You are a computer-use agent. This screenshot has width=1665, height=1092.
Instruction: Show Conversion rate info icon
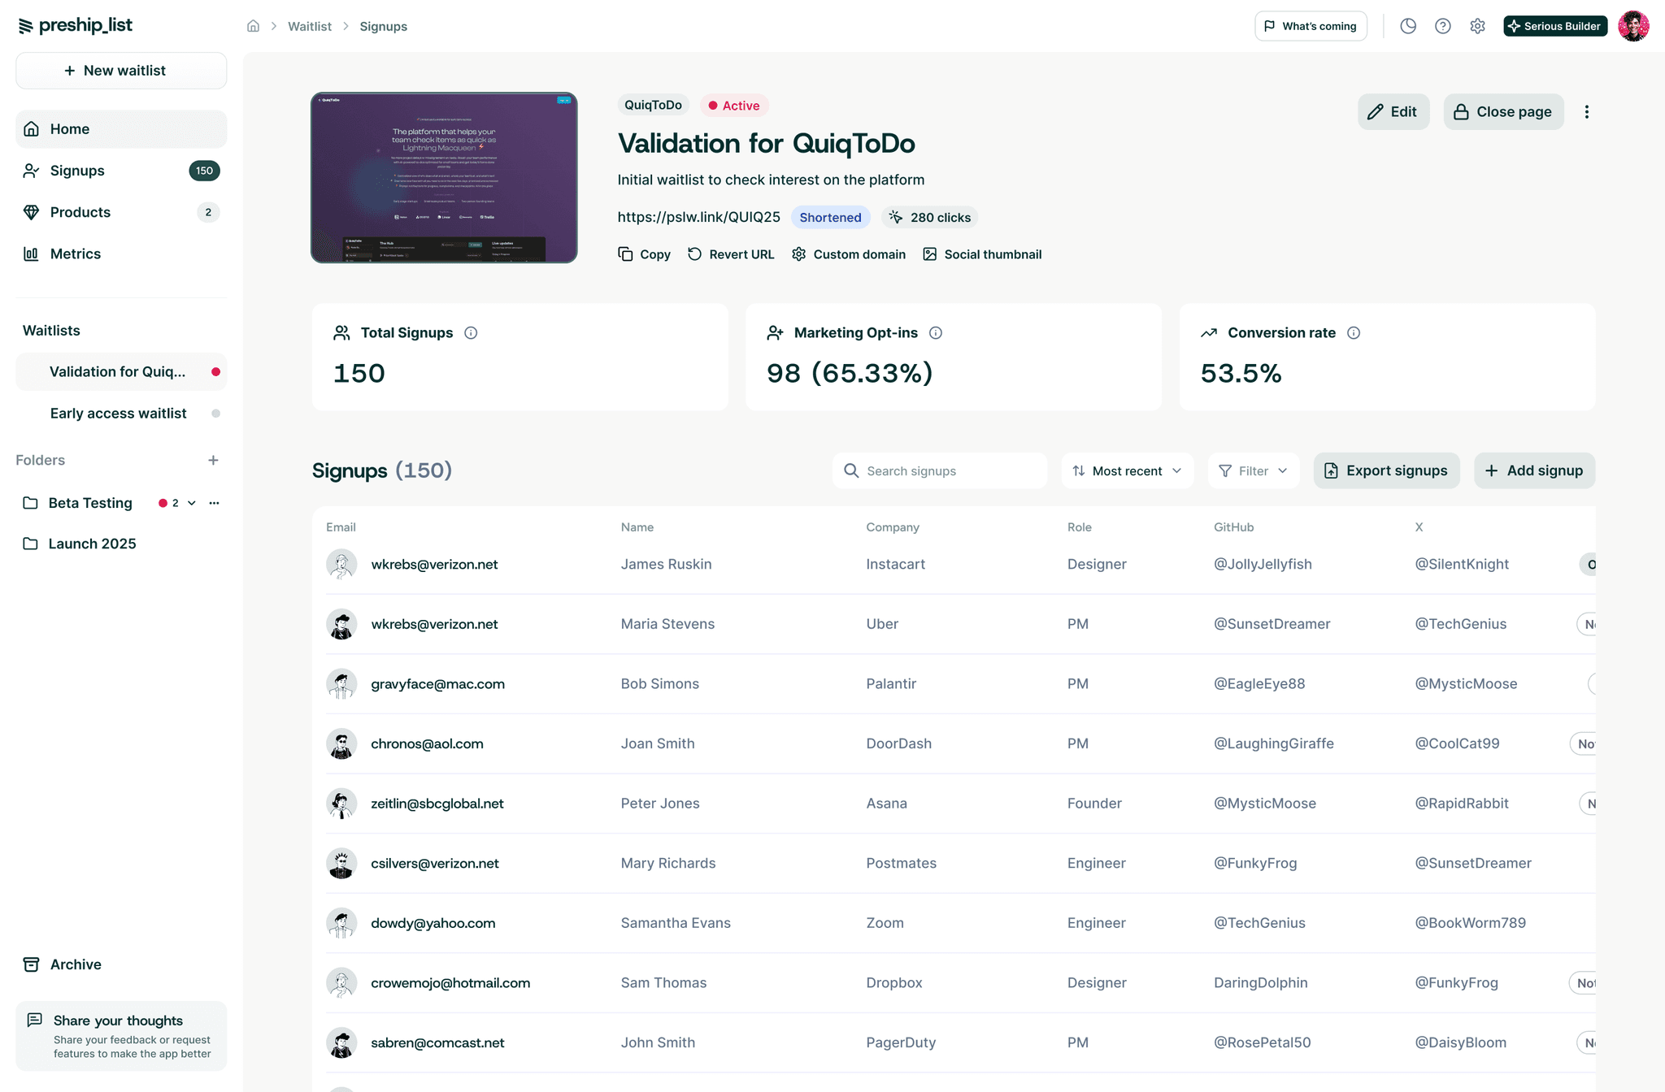1354,333
